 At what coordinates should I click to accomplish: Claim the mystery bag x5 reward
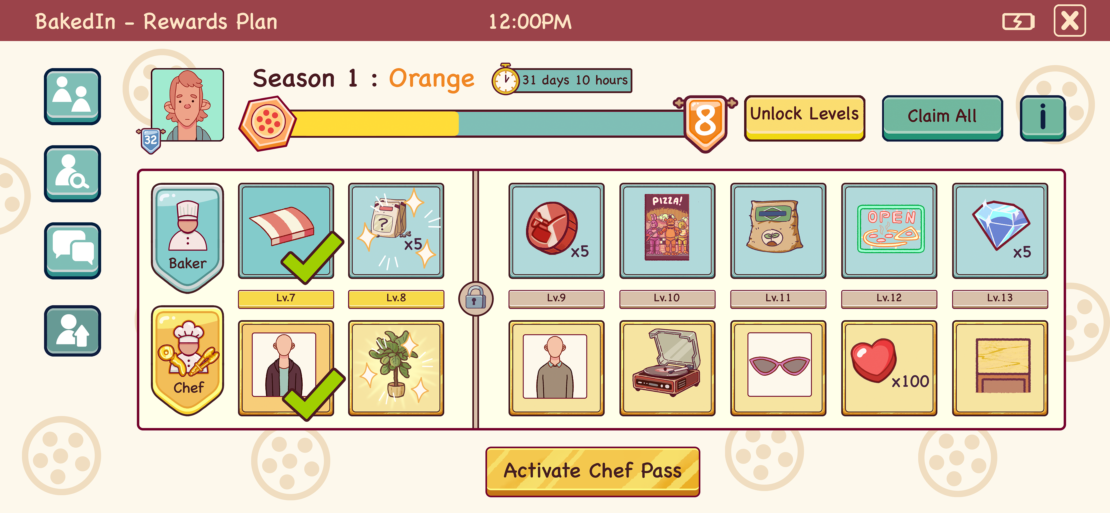tap(396, 231)
